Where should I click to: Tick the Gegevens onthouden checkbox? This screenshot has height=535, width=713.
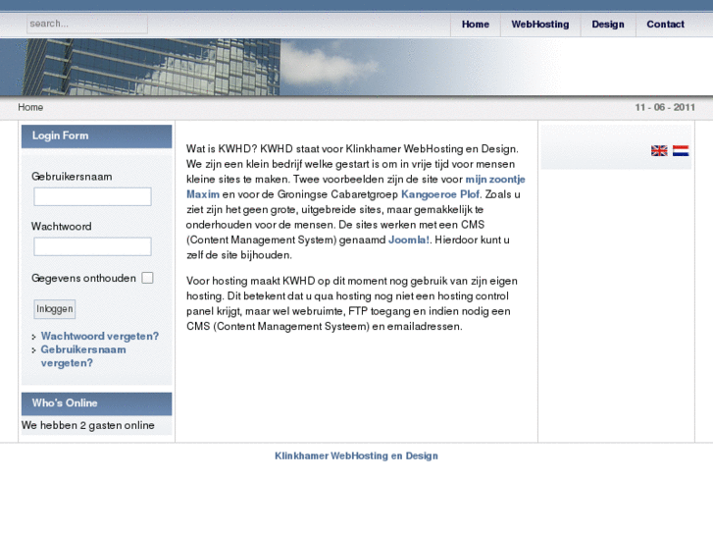point(147,278)
